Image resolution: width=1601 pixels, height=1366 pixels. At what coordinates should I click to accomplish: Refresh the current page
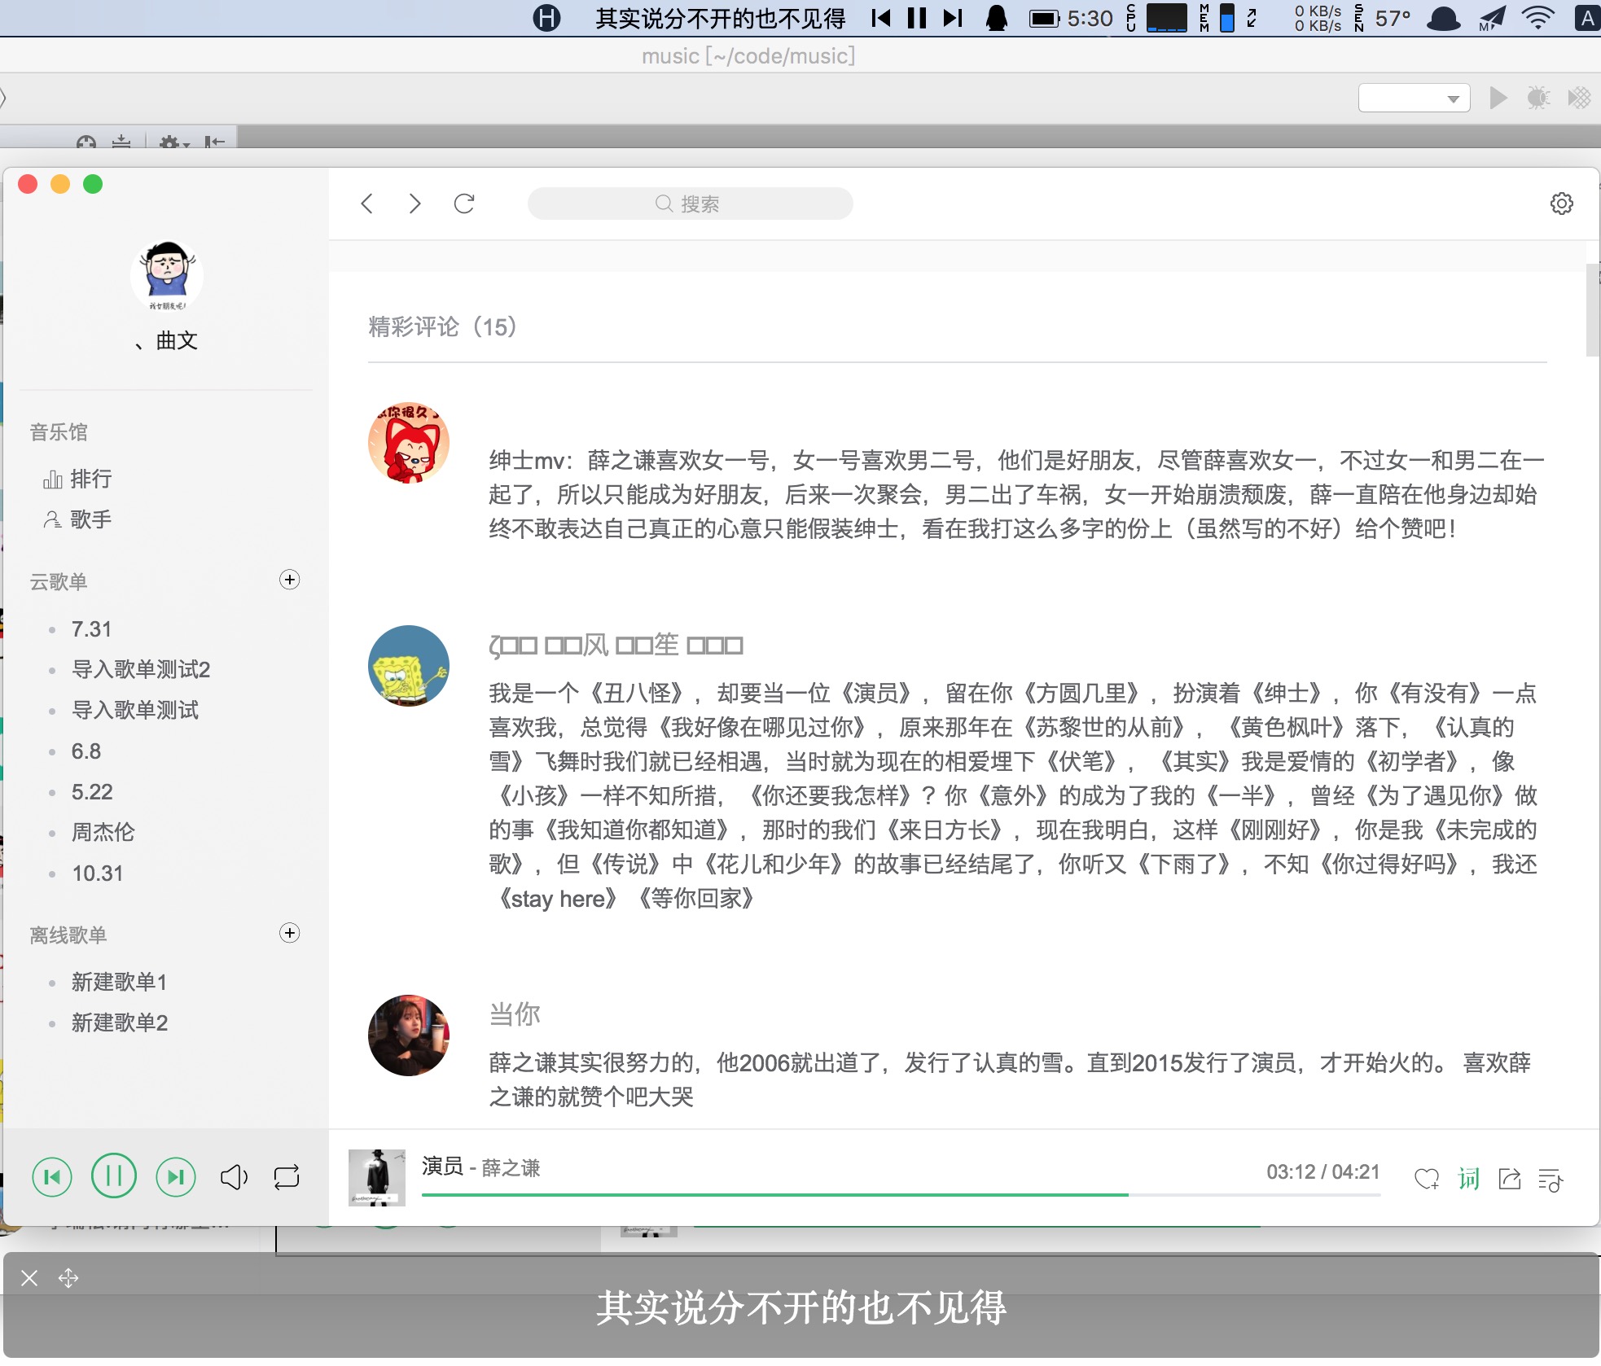(x=464, y=204)
